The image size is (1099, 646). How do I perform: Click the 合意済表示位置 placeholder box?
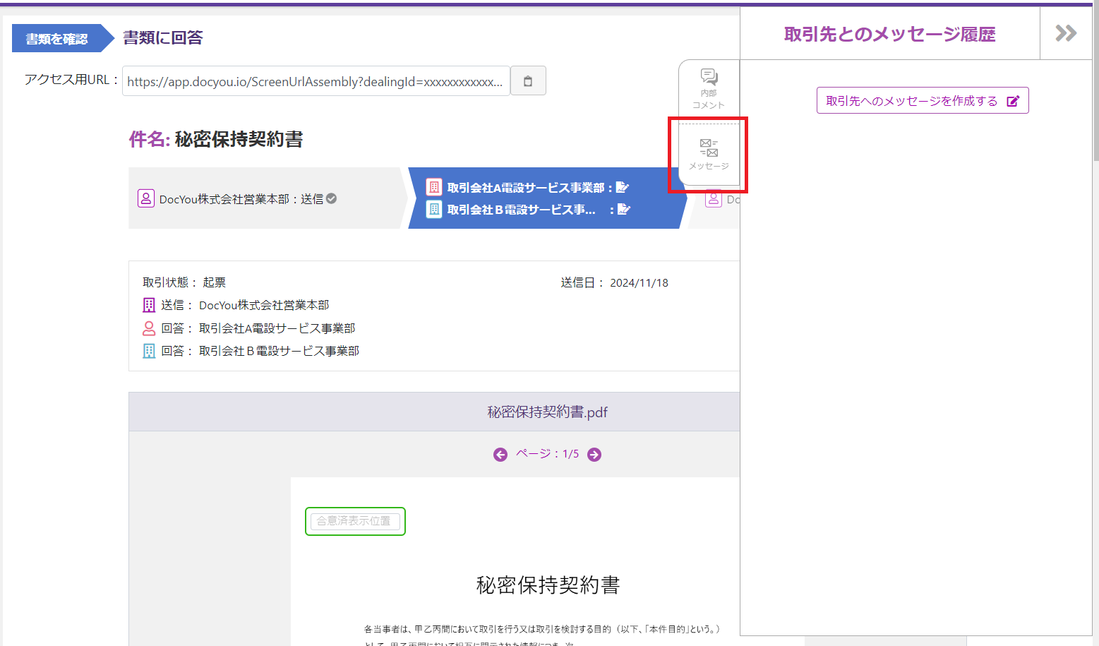coord(354,521)
